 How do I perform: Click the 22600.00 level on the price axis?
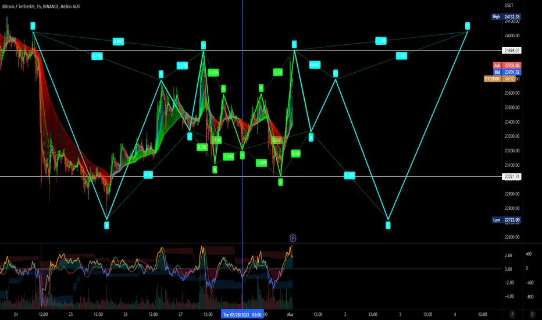(512, 237)
